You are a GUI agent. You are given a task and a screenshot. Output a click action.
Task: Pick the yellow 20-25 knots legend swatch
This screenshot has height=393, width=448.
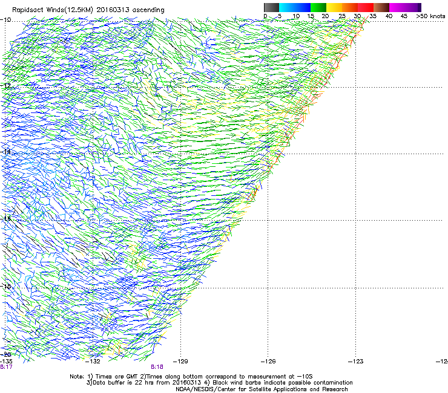pyautogui.click(x=334, y=7)
